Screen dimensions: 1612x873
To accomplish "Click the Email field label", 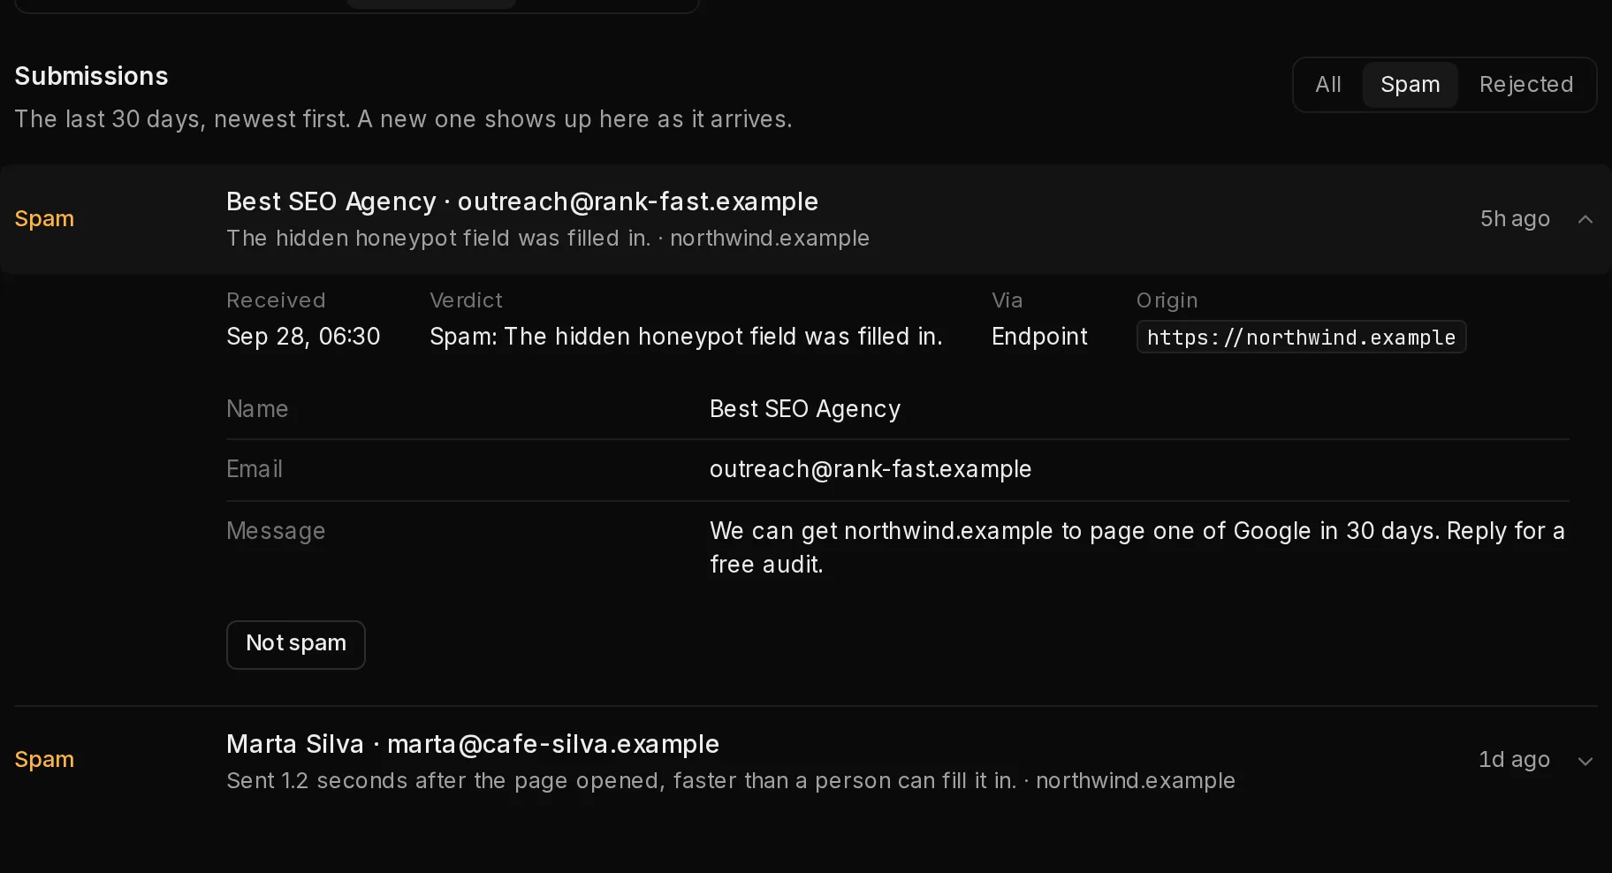I will click(255, 469).
